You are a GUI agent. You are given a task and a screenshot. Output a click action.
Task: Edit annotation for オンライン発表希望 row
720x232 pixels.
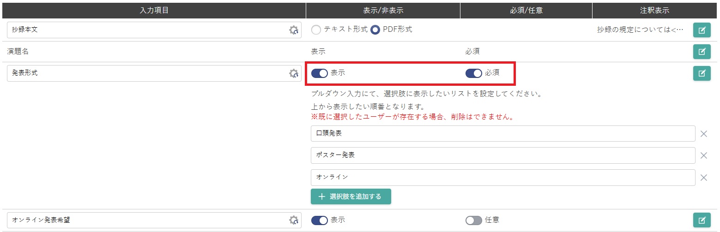click(702, 220)
